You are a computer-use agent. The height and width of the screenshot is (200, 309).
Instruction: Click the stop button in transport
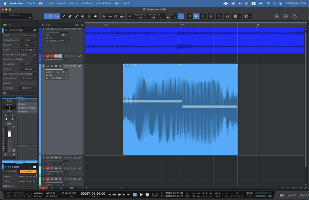point(135,195)
